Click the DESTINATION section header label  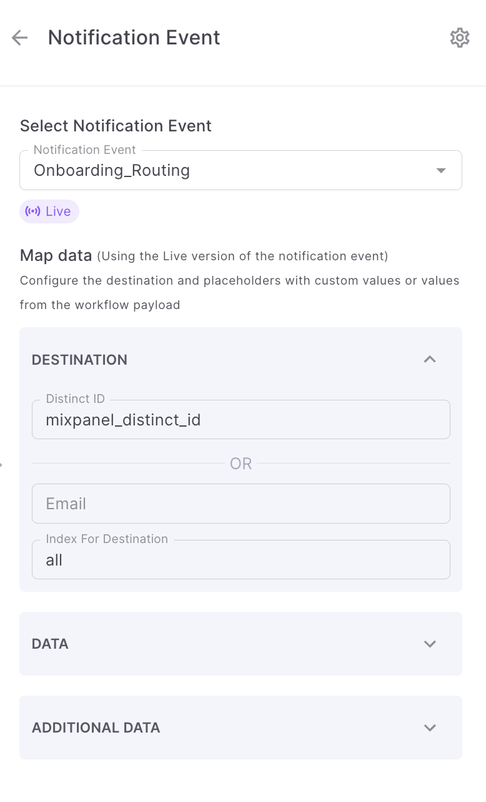[x=79, y=360]
